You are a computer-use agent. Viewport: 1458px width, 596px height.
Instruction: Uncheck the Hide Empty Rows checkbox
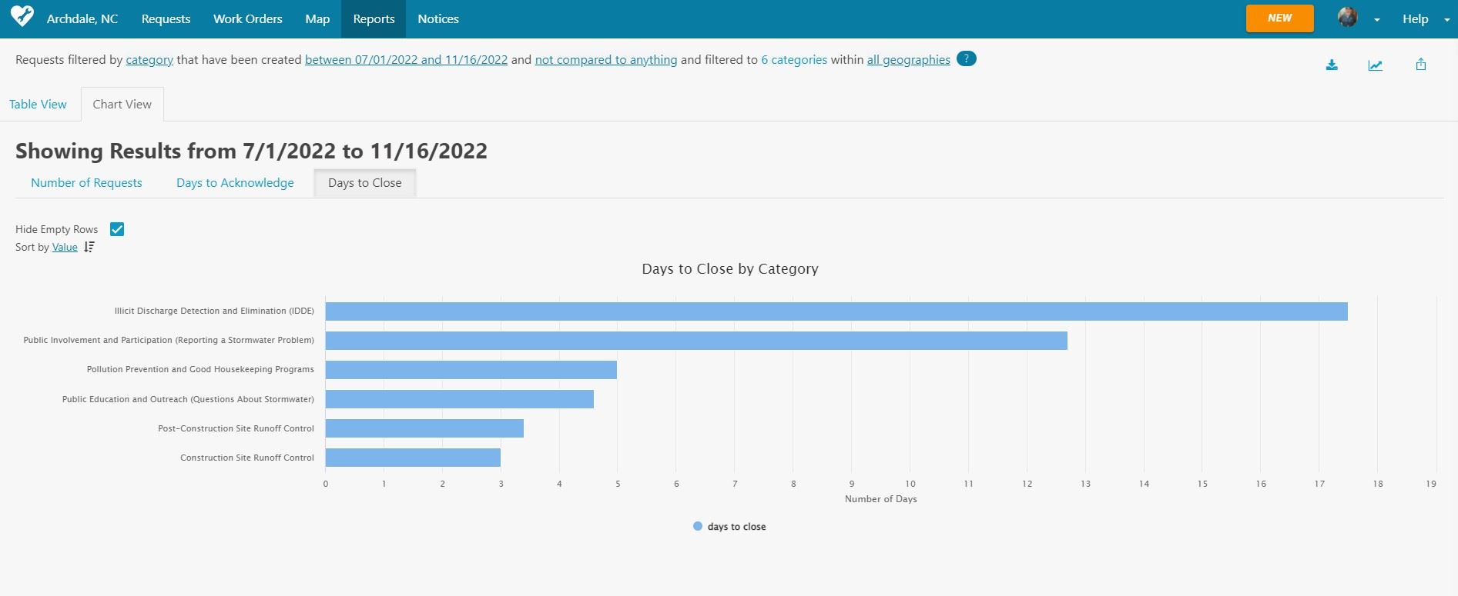117,229
